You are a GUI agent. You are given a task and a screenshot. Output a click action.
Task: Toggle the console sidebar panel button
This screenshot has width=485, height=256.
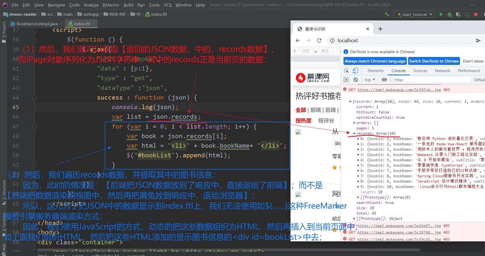[346, 80]
